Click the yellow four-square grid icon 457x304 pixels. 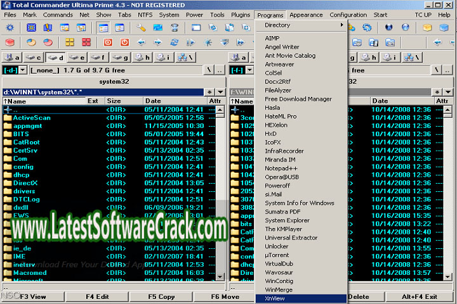70,42
